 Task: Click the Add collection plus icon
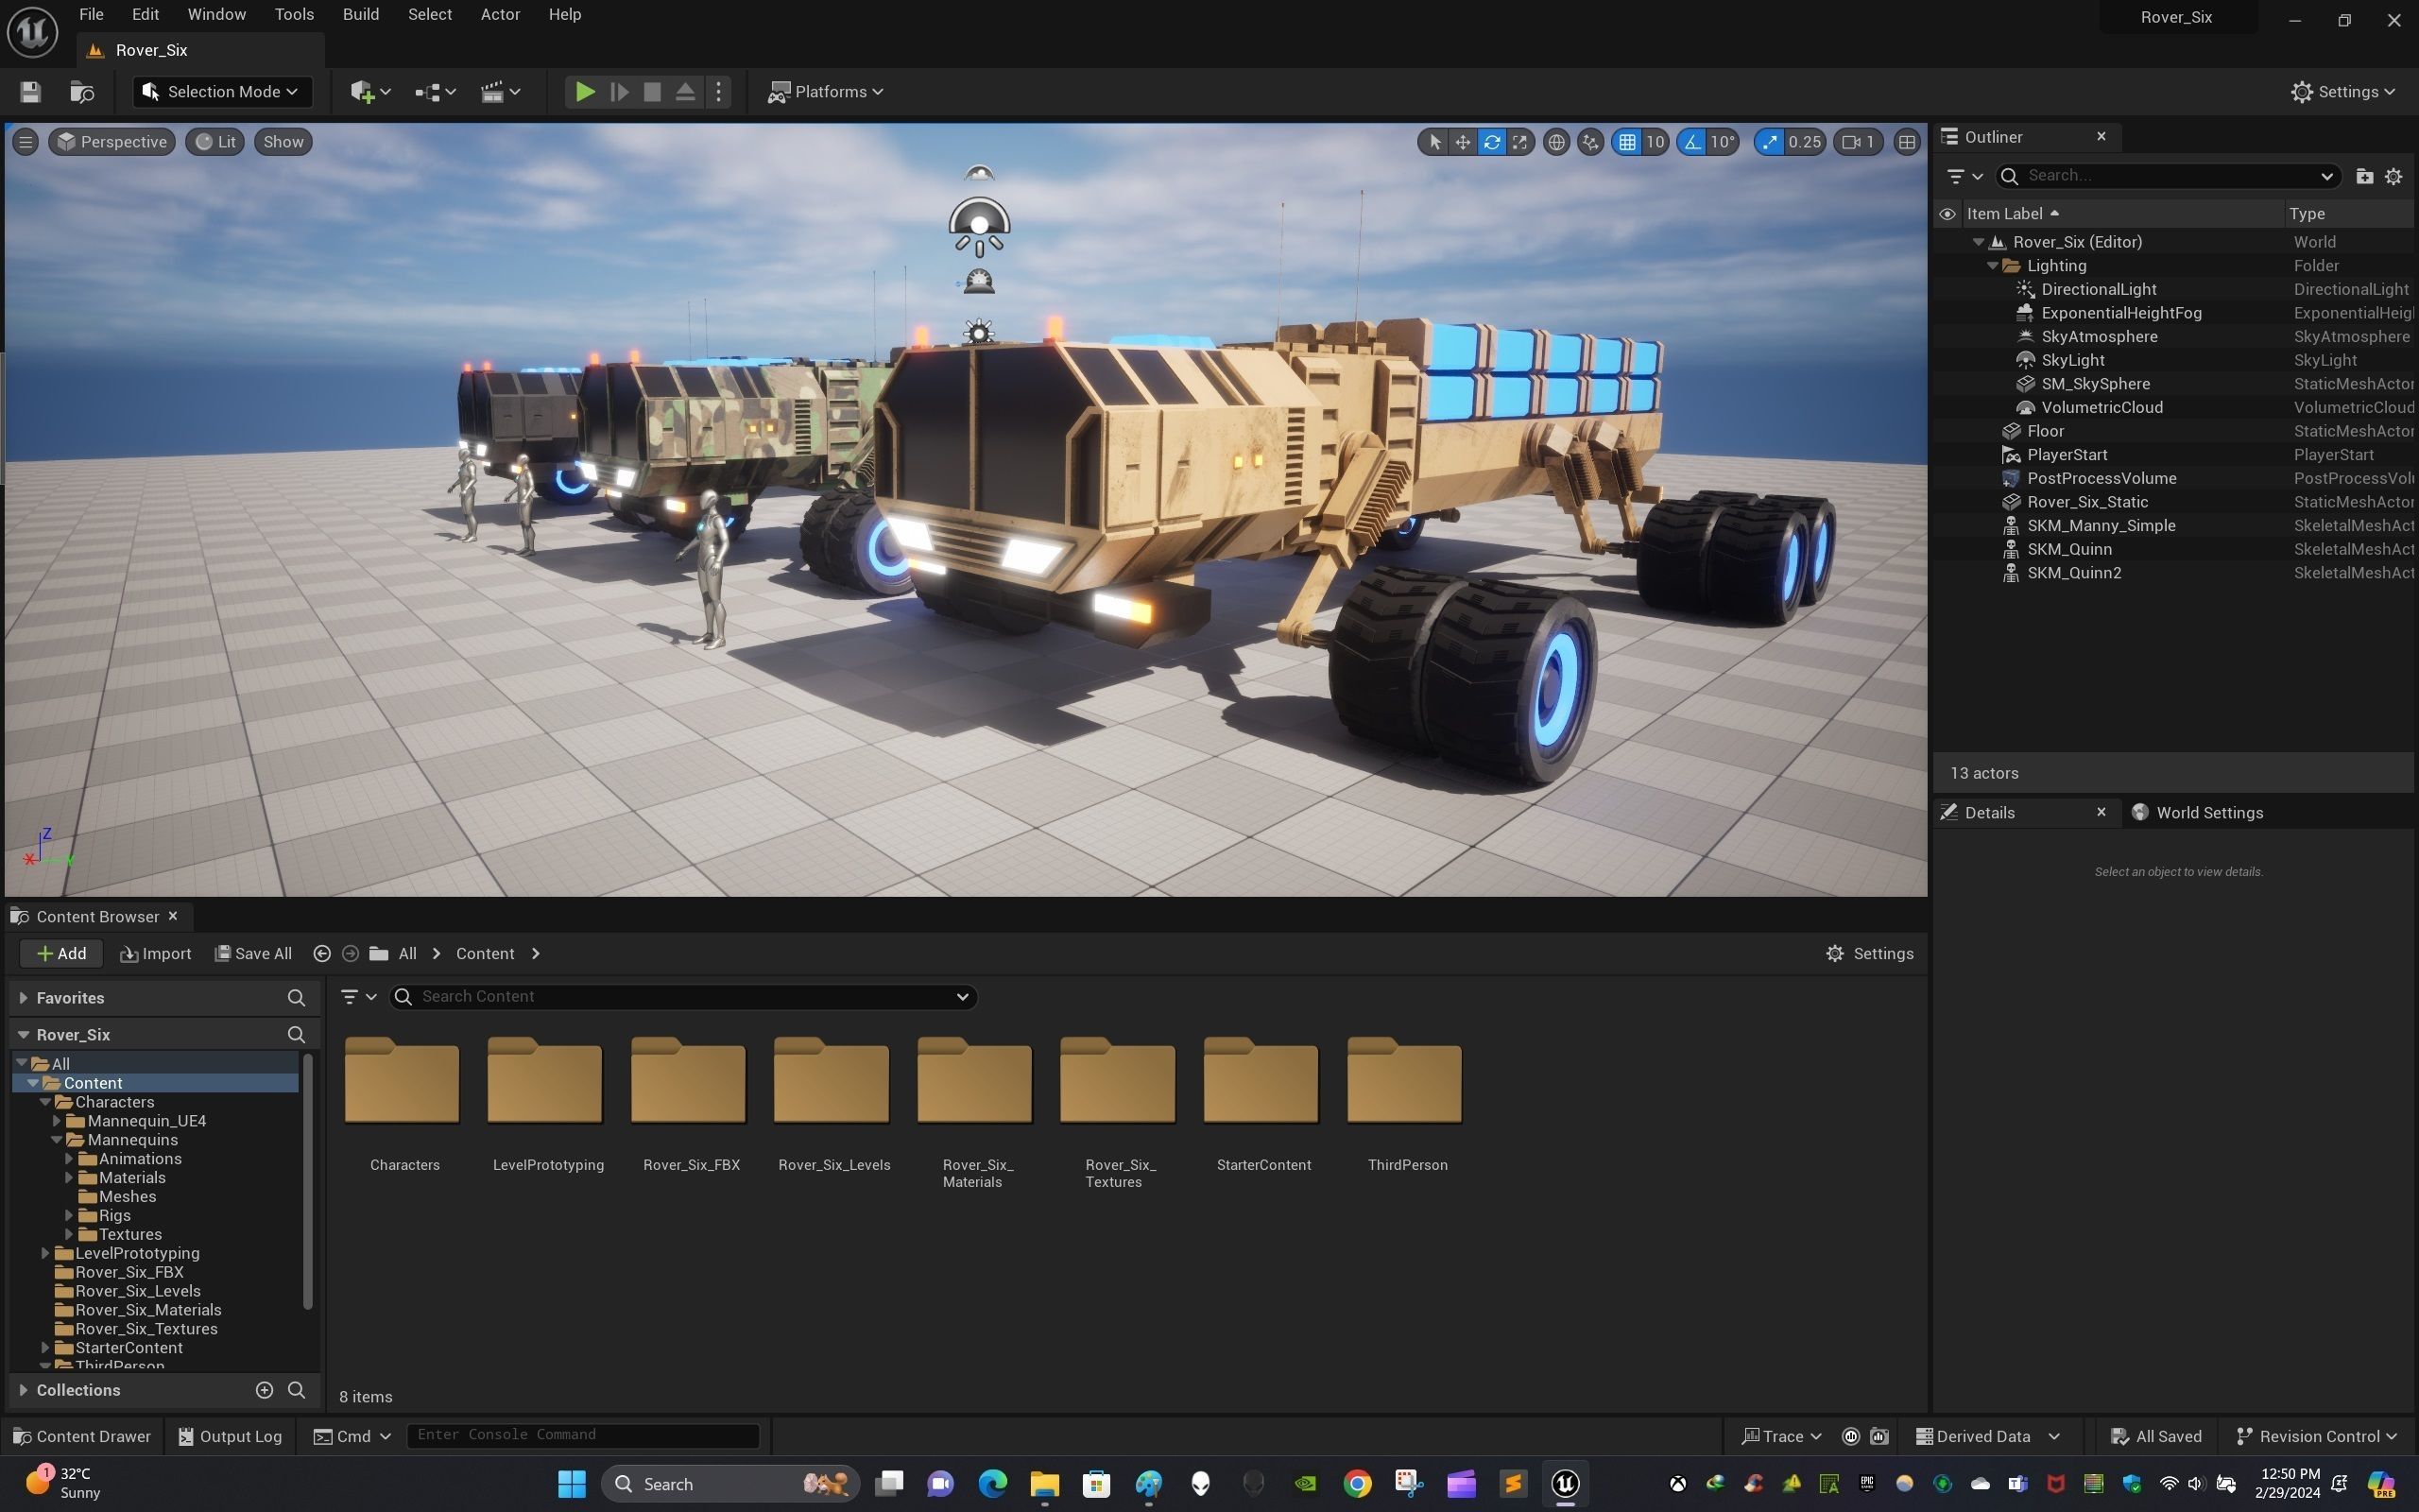tap(264, 1390)
